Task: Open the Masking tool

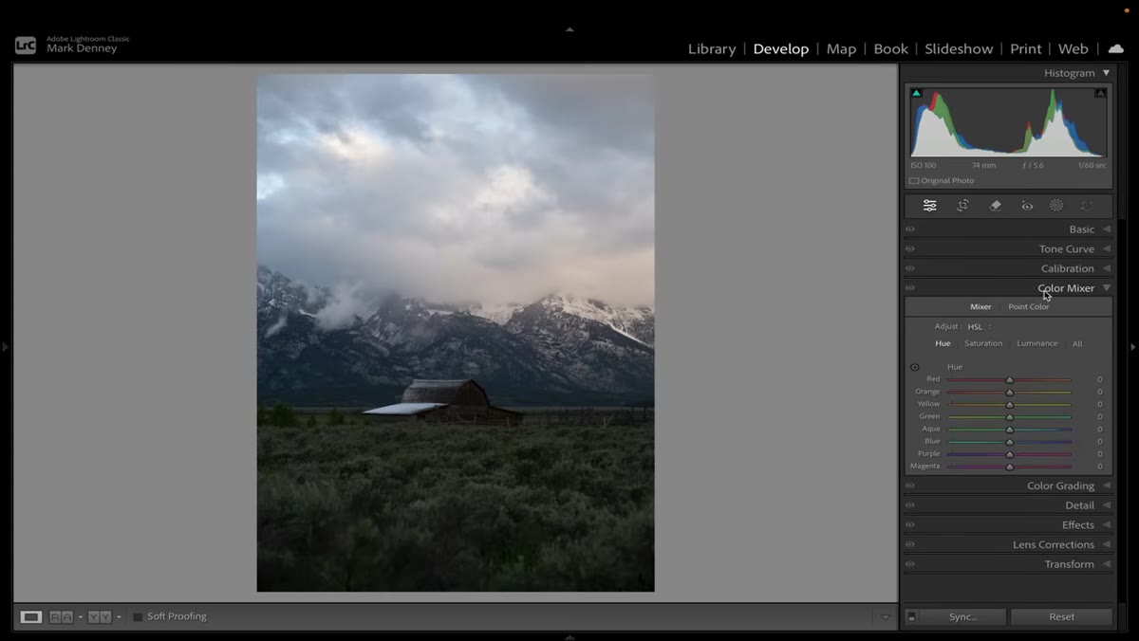Action: click(x=1056, y=206)
